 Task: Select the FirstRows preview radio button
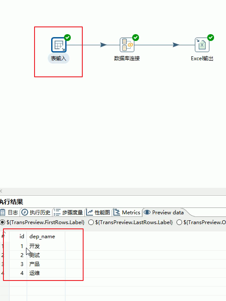(x=2, y=222)
